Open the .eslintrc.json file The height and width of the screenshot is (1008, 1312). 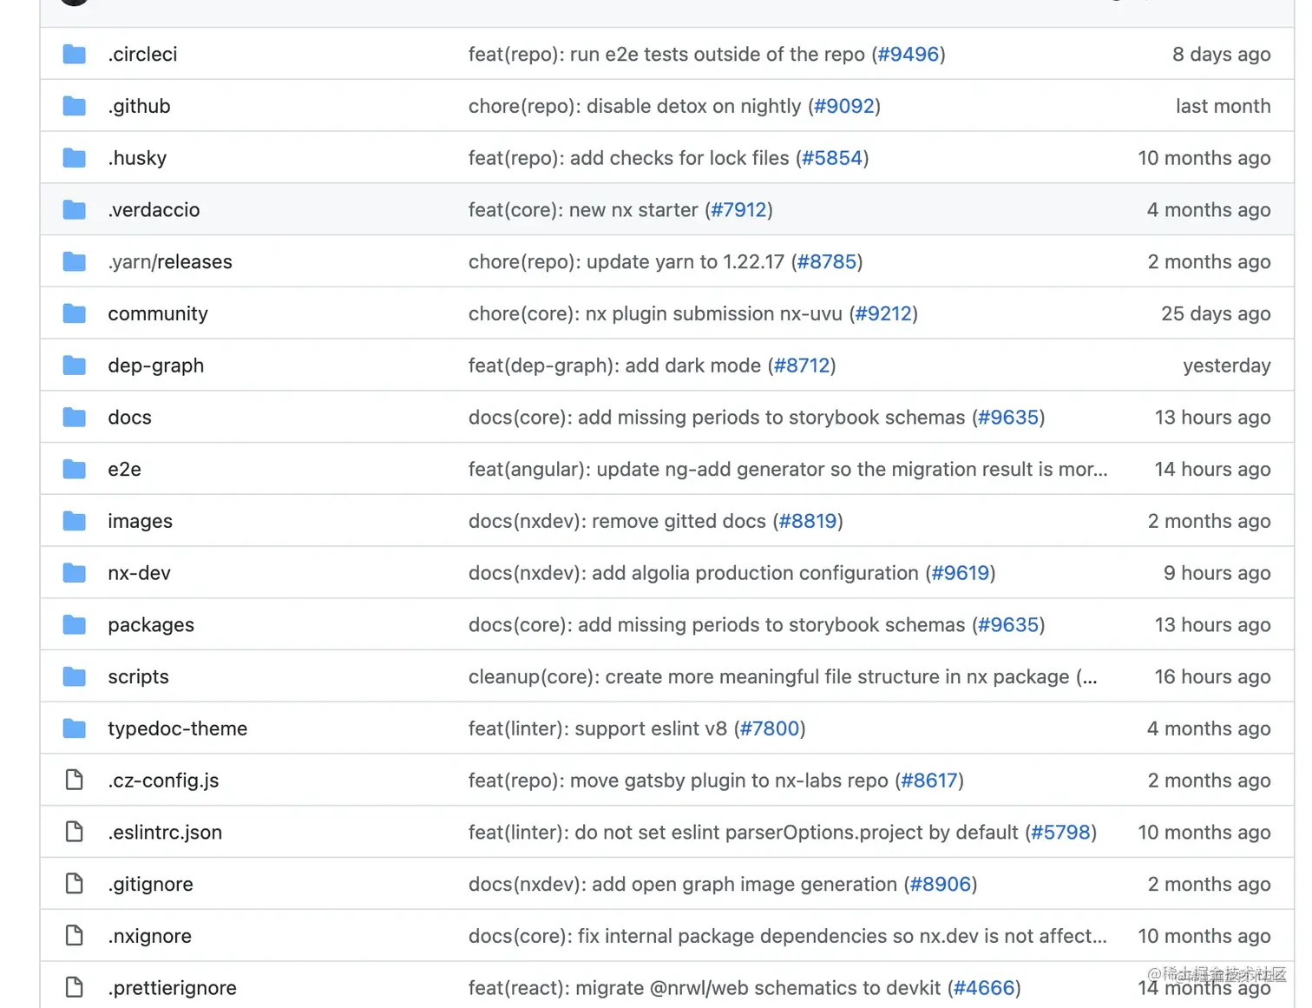[x=165, y=833]
